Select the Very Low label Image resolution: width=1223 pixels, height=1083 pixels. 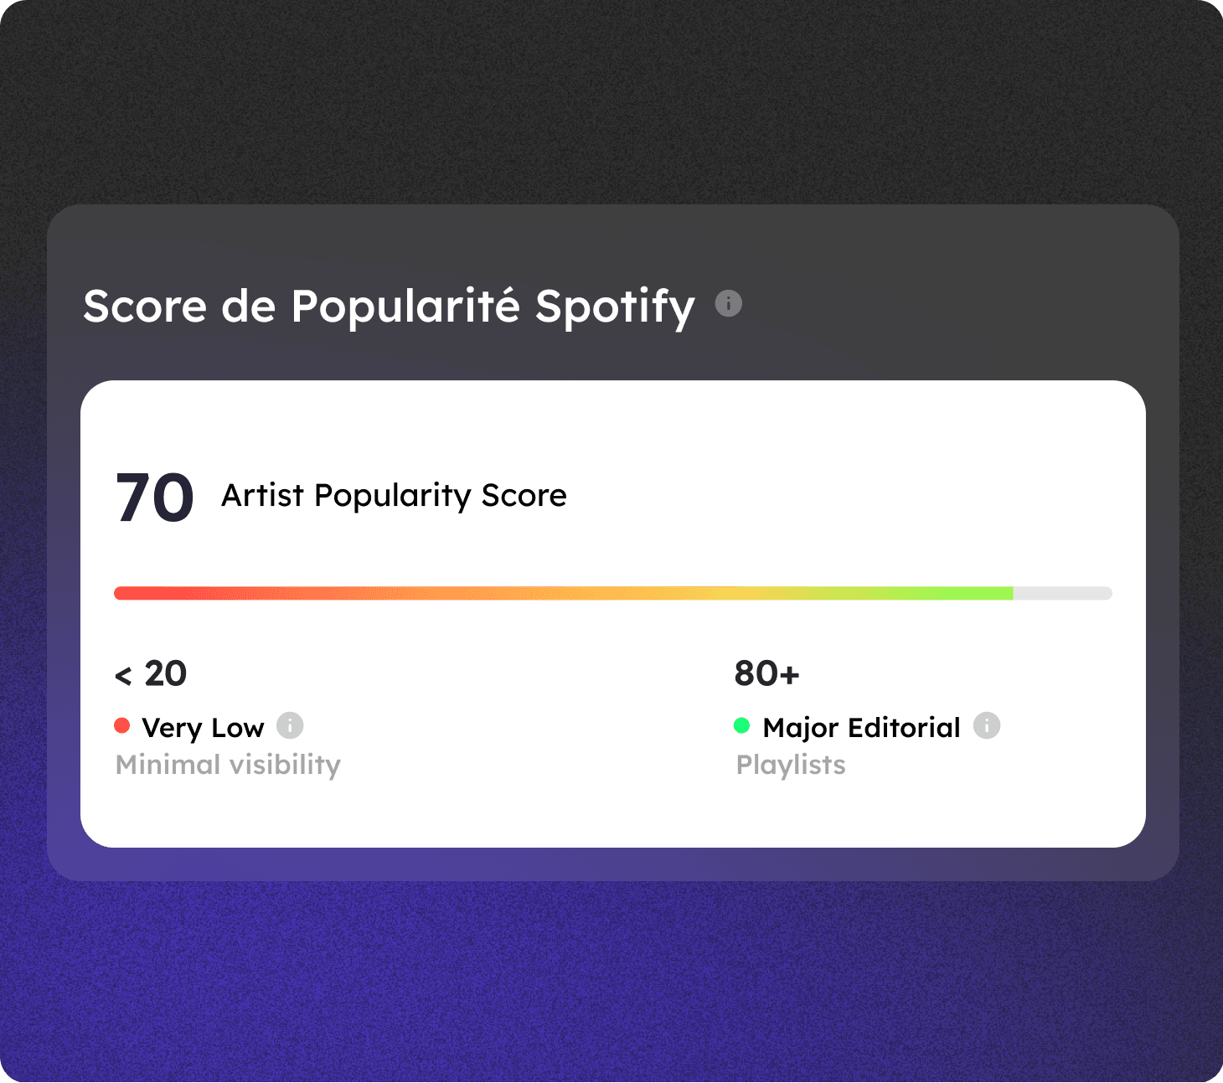click(203, 728)
